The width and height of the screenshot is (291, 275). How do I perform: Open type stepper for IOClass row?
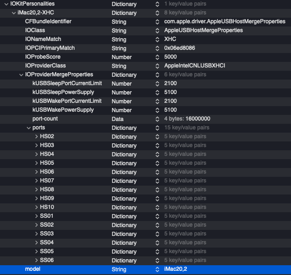pyautogui.click(x=157, y=31)
